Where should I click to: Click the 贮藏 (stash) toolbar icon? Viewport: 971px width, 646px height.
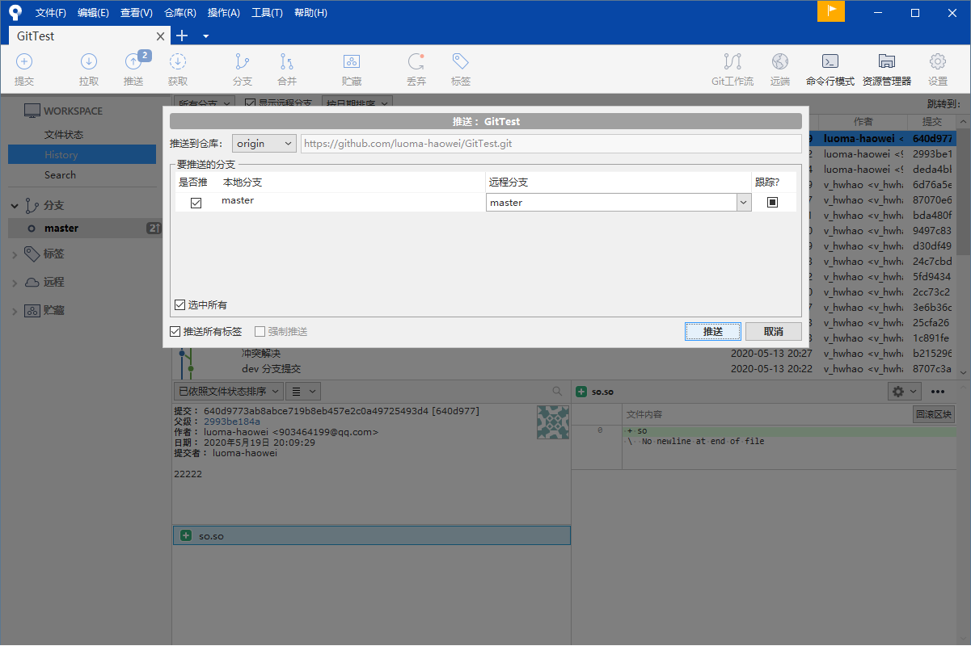(352, 61)
